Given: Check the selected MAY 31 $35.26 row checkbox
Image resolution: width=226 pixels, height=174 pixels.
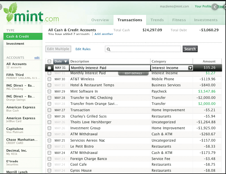Looking at the screenshot, I should click(49, 68).
